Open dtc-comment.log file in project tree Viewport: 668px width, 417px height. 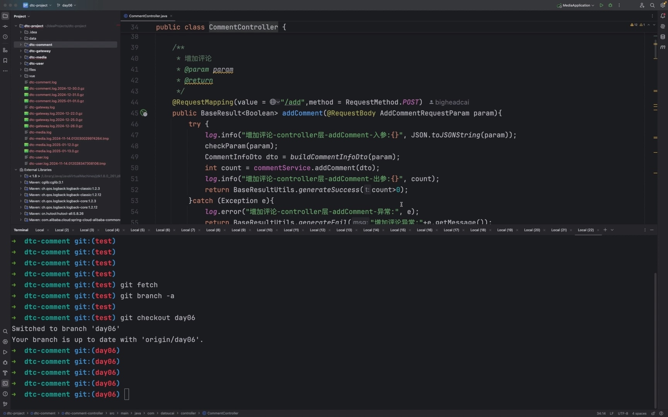pyautogui.click(x=43, y=82)
